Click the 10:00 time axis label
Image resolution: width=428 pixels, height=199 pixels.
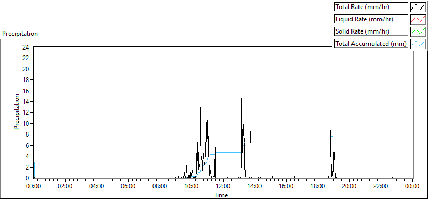point(192,187)
